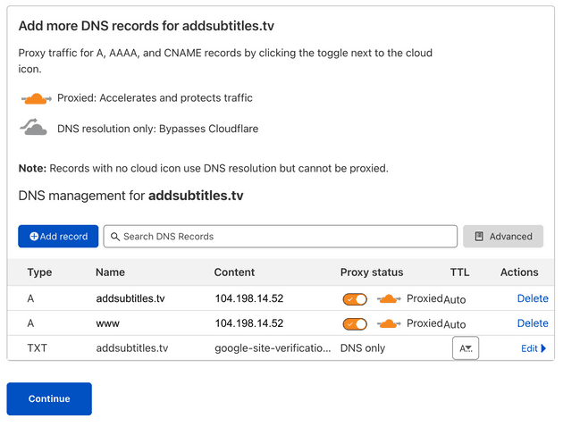The image size is (563, 427).
Task: Open the TTL dropdown for TXT record
Action: tap(466, 348)
